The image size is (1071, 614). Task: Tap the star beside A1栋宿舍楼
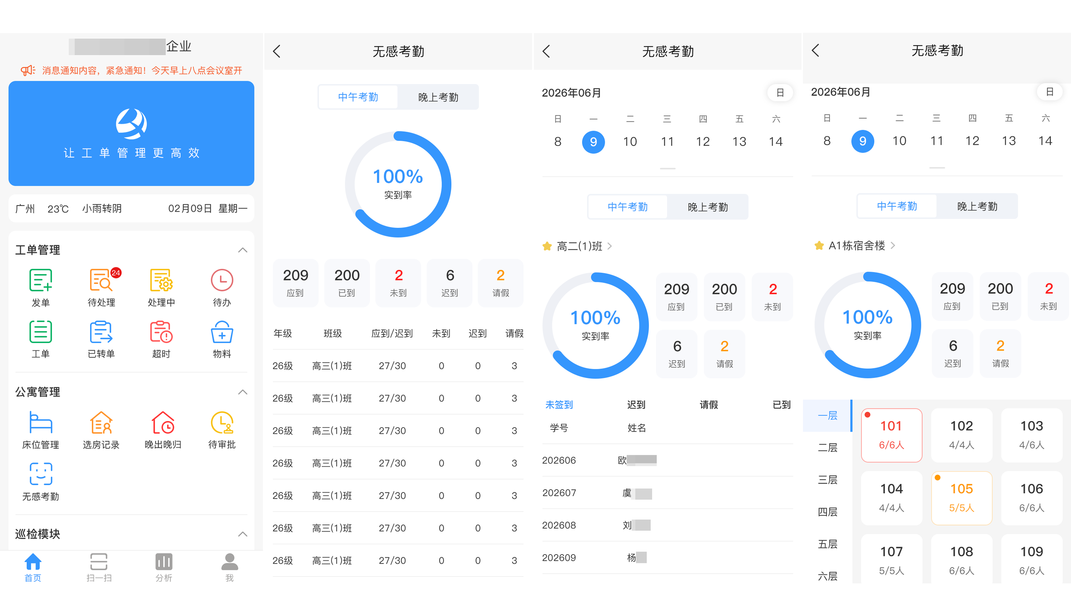tap(819, 245)
